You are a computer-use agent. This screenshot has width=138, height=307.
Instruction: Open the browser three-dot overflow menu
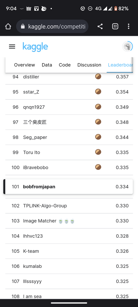click(x=129, y=26)
